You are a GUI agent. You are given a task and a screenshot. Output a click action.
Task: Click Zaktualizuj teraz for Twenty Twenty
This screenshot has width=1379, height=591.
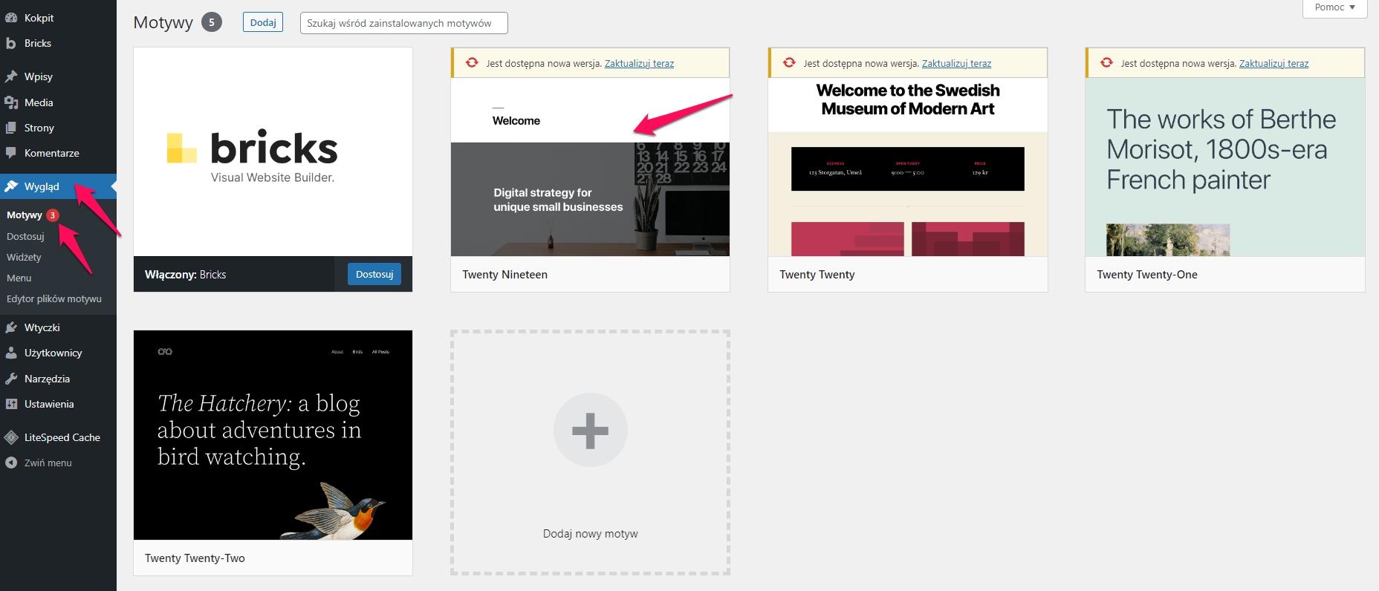(x=956, y=63)
